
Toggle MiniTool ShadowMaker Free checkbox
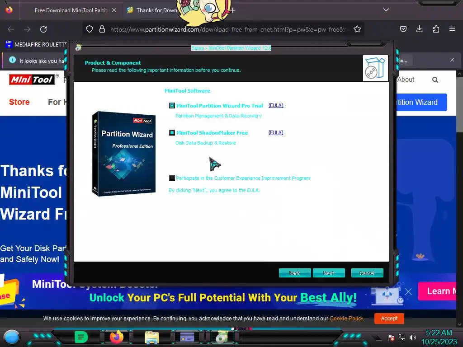tap(172, 133)
